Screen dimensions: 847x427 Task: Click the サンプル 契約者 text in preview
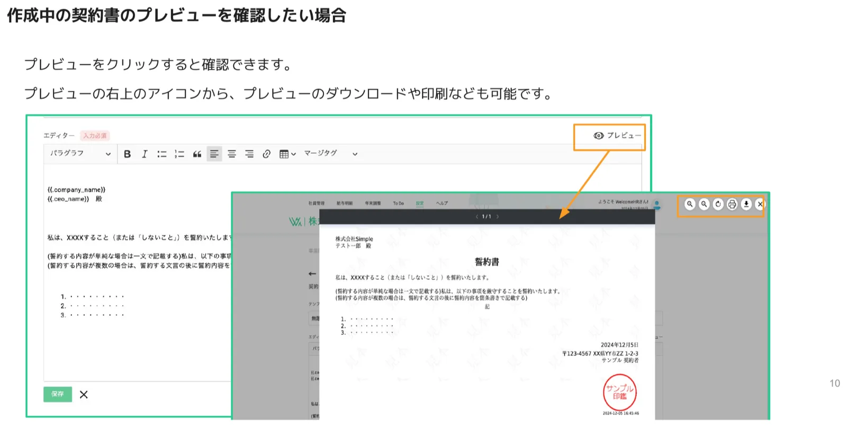[620, 360]
